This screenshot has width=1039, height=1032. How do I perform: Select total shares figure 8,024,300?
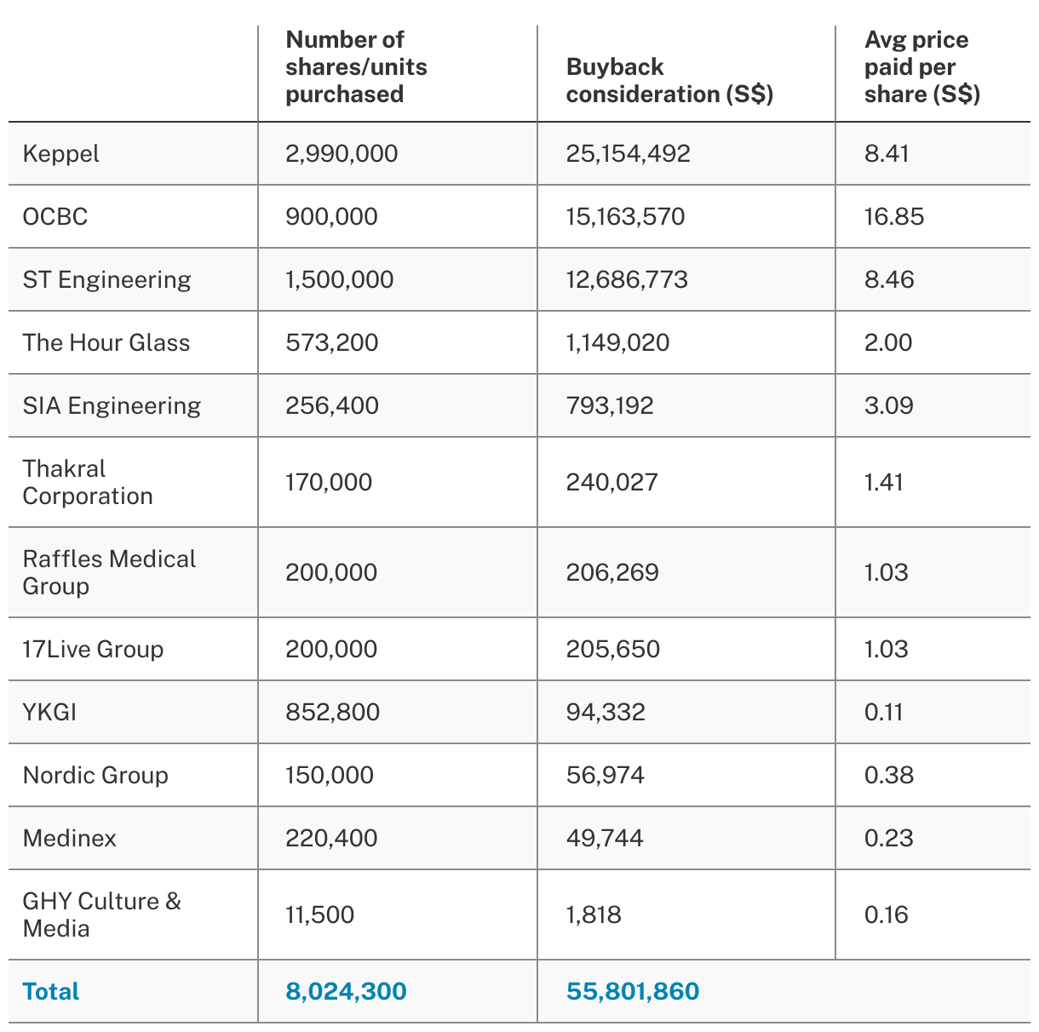347,992
